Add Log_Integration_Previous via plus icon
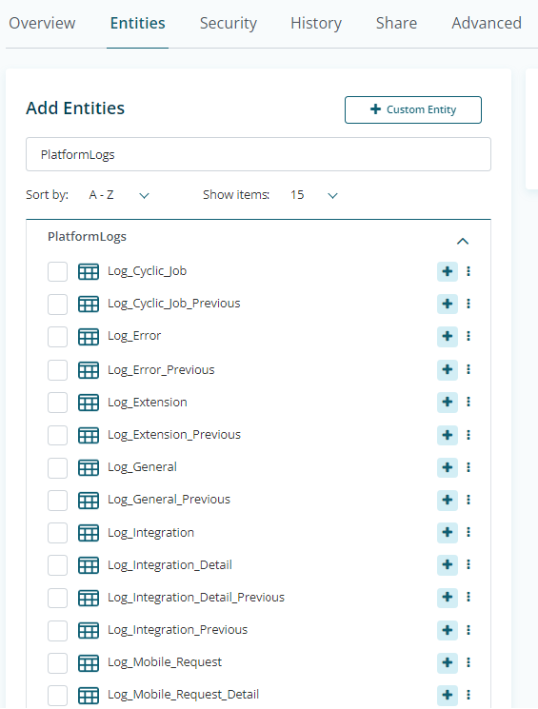The width and height of the screenshot is (538, 709). (x=447, y=630)
